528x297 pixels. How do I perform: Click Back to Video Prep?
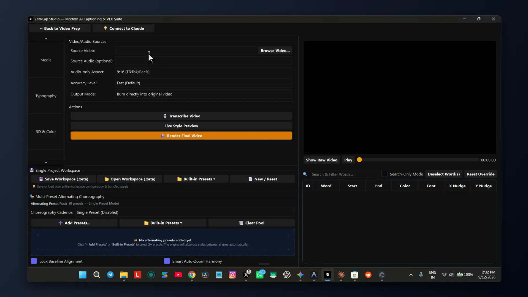[60, 28]
